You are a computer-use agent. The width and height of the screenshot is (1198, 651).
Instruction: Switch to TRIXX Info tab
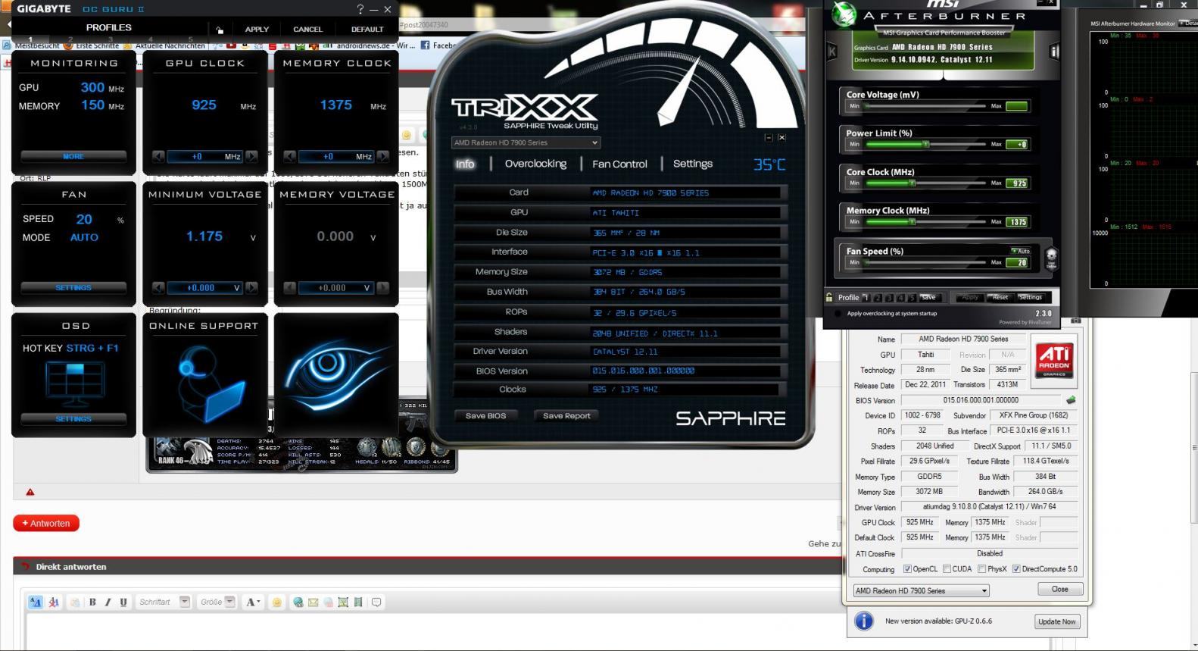pos(465,164)
